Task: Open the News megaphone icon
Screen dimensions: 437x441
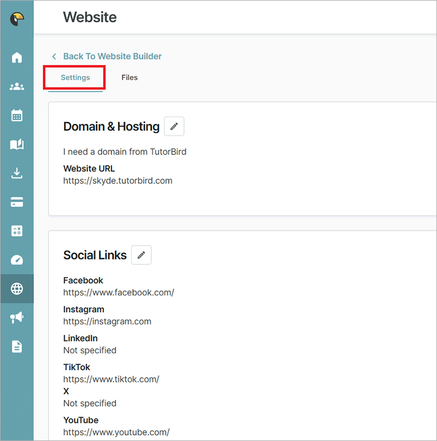Action: tap(17, 318)
